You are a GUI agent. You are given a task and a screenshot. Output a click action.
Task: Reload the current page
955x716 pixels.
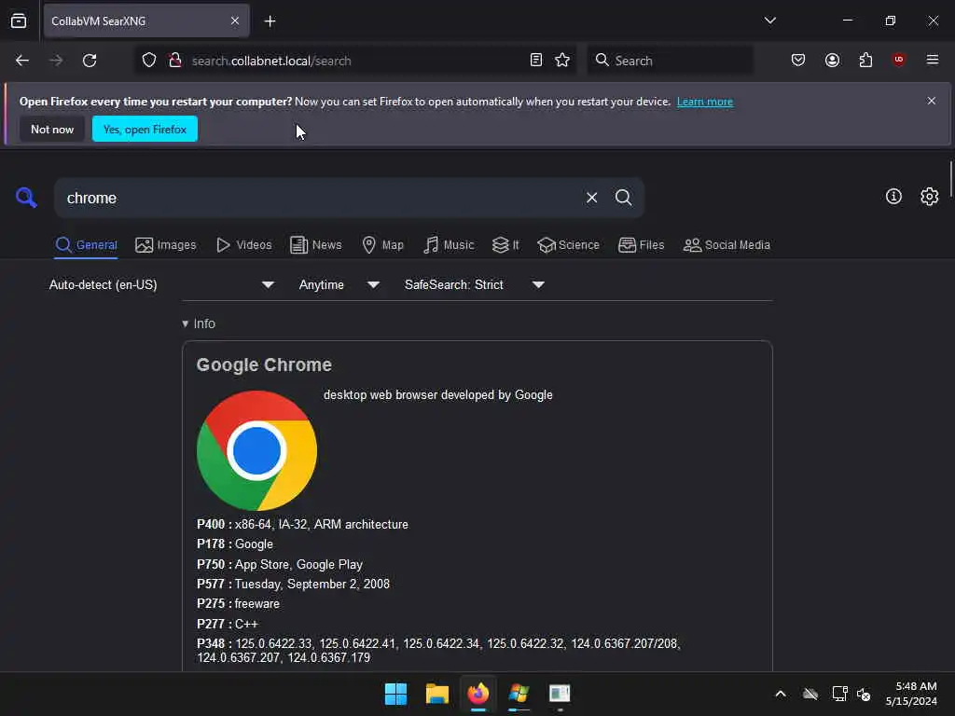(90, 61)
